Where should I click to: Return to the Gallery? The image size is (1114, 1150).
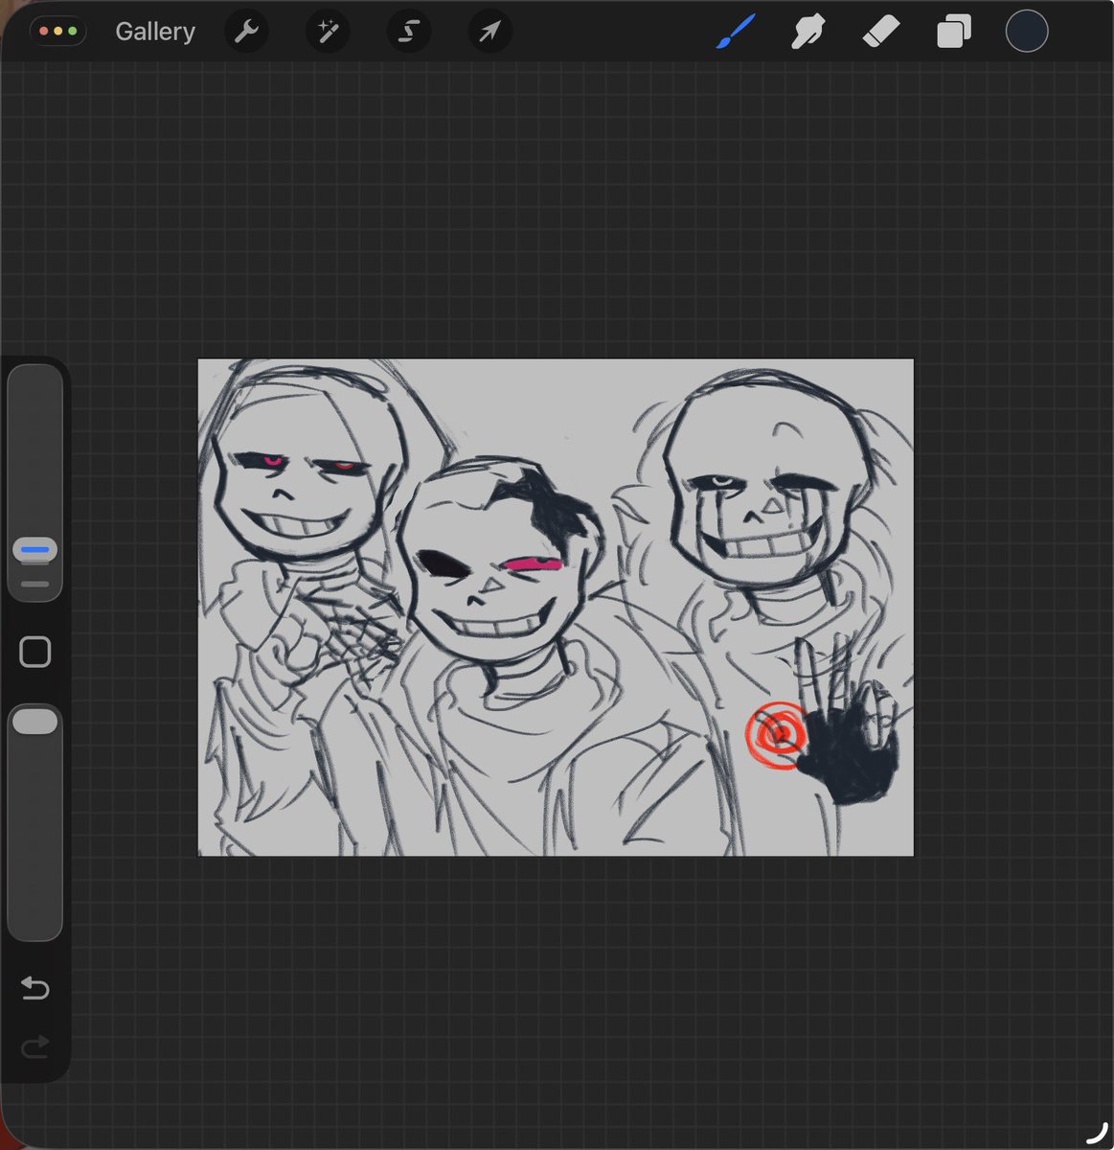click(155, 32)
